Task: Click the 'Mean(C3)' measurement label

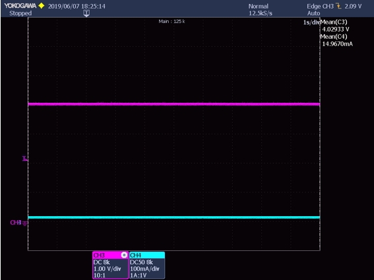Action: click(334, 22)
